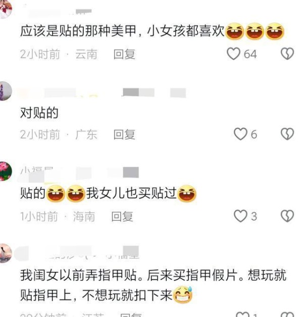The image size is (303, 317).
Task: Open the comment text '应该是贴的那种美甲'
Action: 78,31
